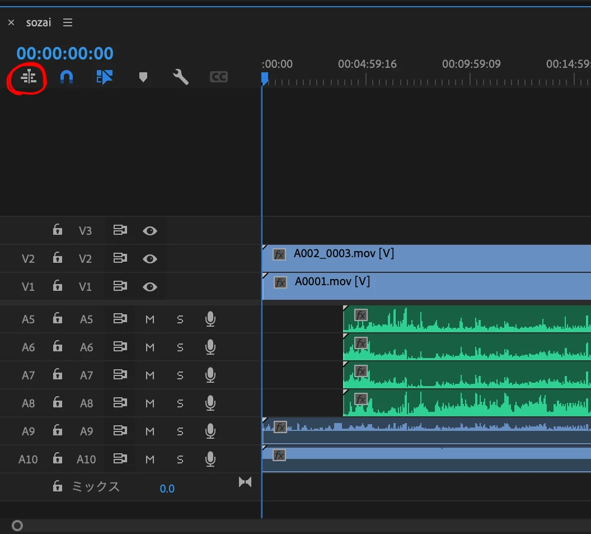This screenshot has width=591, height=534.
Task: Toggle the magnet Snap icon
Action: point(67,77)
